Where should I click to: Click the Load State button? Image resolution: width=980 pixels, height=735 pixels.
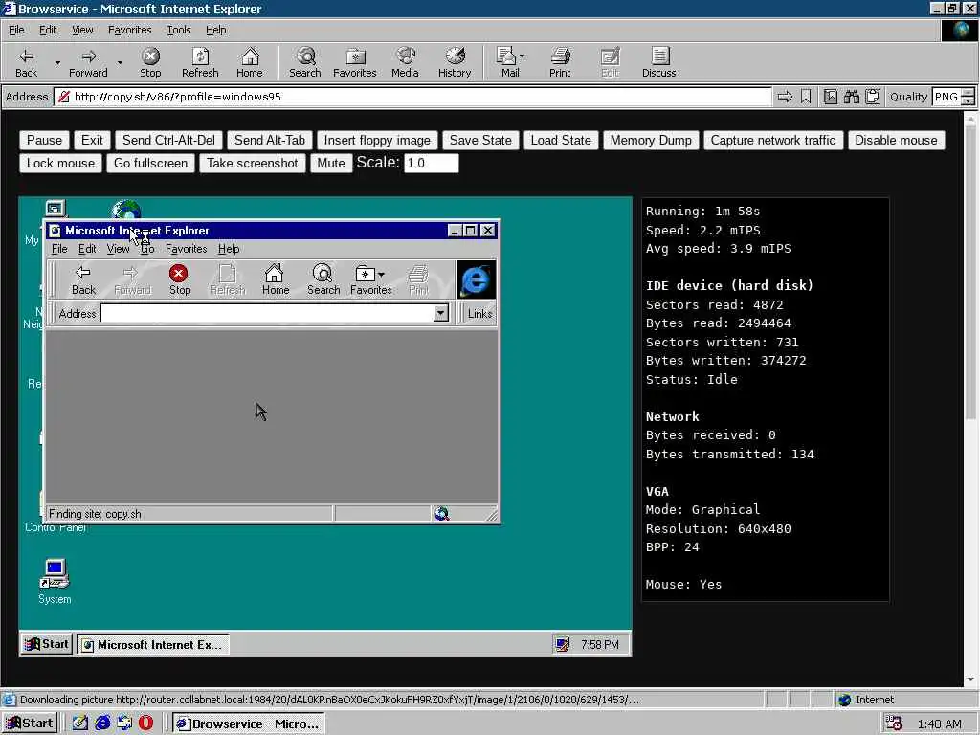point(561,140)
